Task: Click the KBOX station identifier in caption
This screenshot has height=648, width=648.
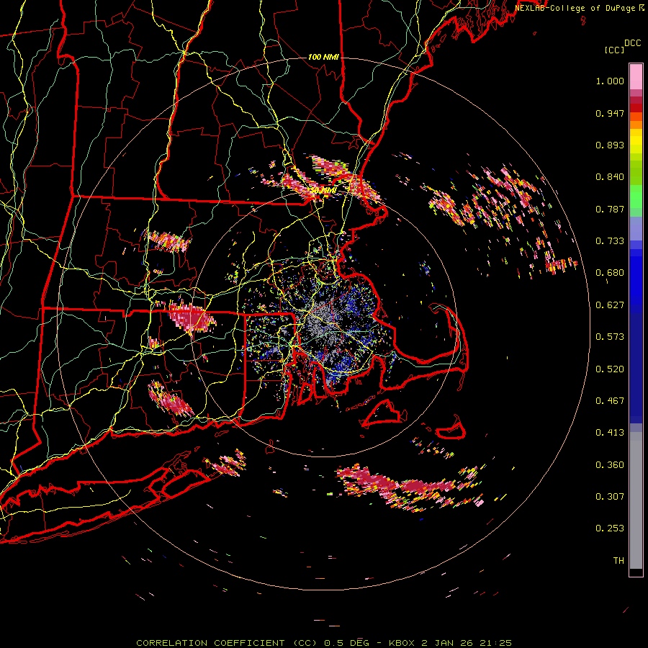Action: click(403, 643)
